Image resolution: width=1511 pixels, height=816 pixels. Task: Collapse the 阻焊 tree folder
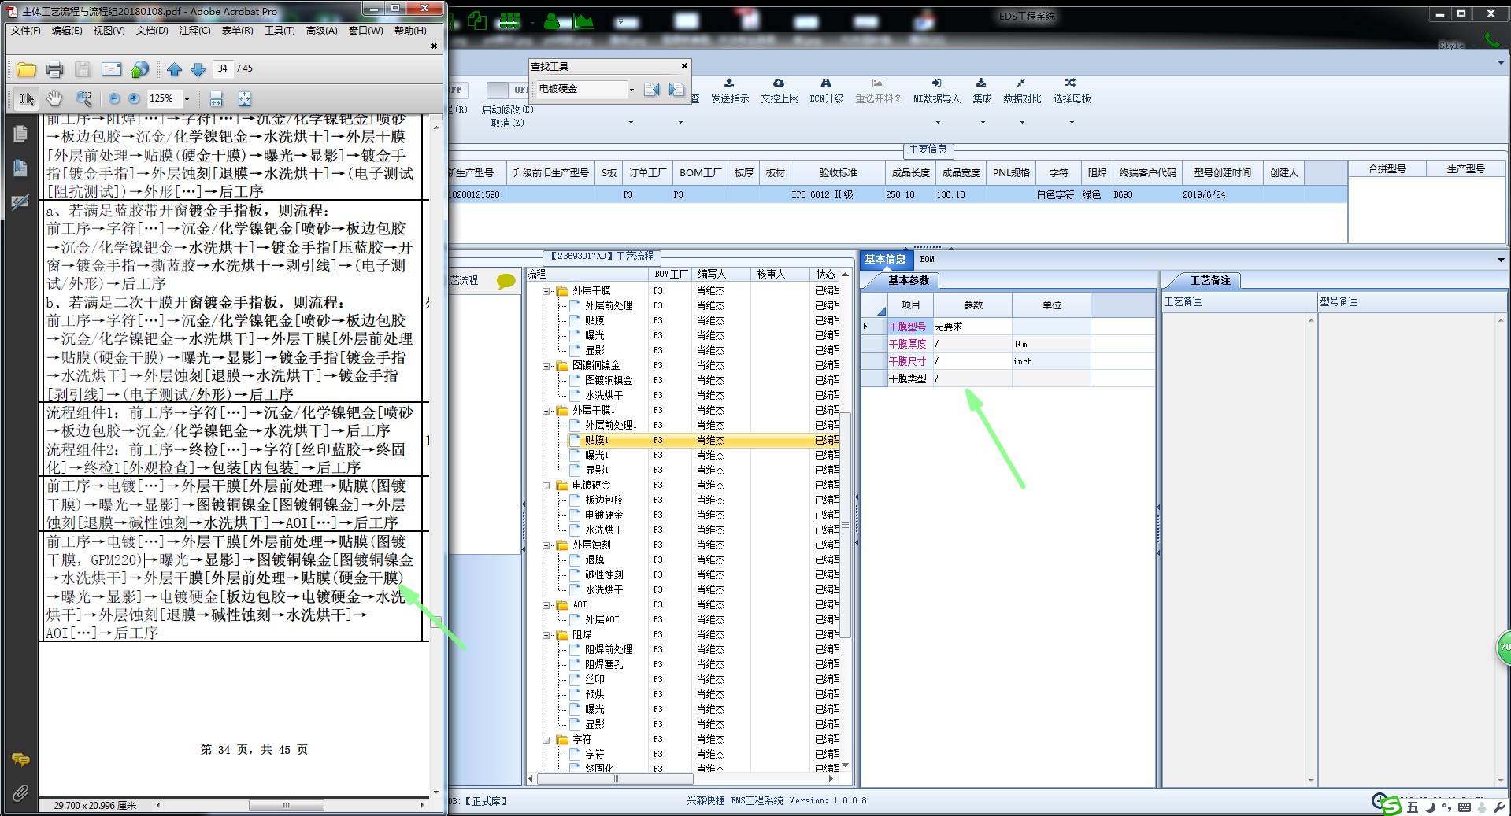546,635
